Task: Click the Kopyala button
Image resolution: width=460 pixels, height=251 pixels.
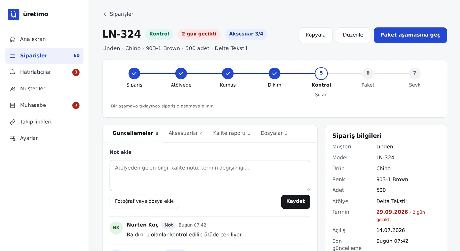Action: click(x=316, y=35)
